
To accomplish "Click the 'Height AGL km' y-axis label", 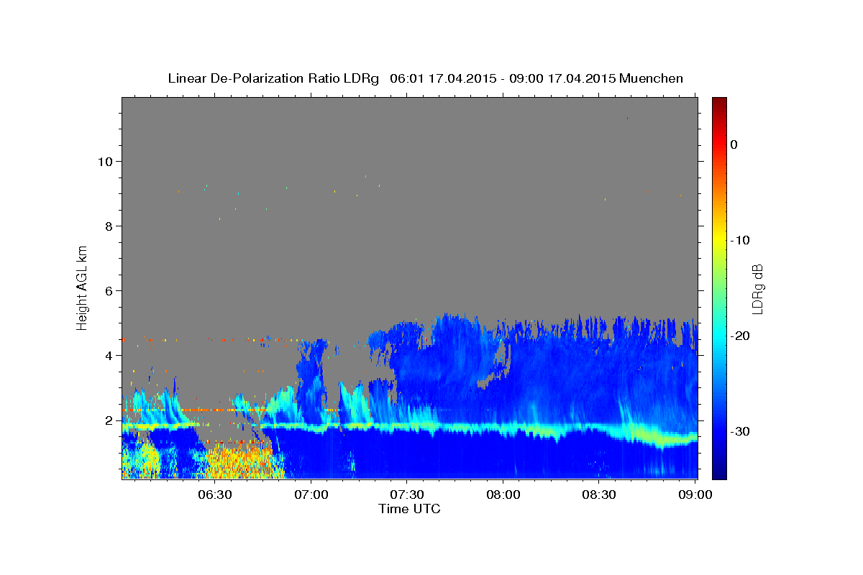I will point(82,287).
